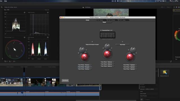Image resolution: width=180 pixels, height=101 pixels.
Task: Toggle the Trackerball Bank 1 of 1 checkbox
Action: coord(101,30)
